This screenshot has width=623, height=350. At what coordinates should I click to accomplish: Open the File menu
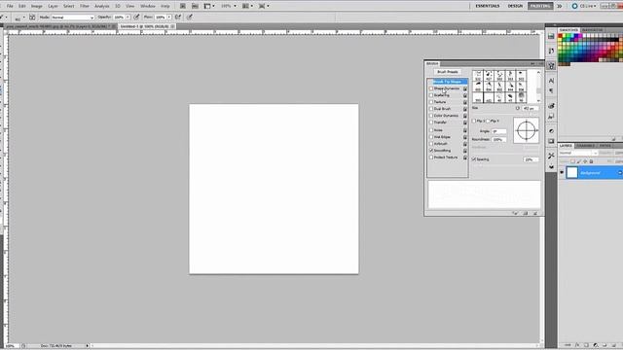tap(10, 6)
